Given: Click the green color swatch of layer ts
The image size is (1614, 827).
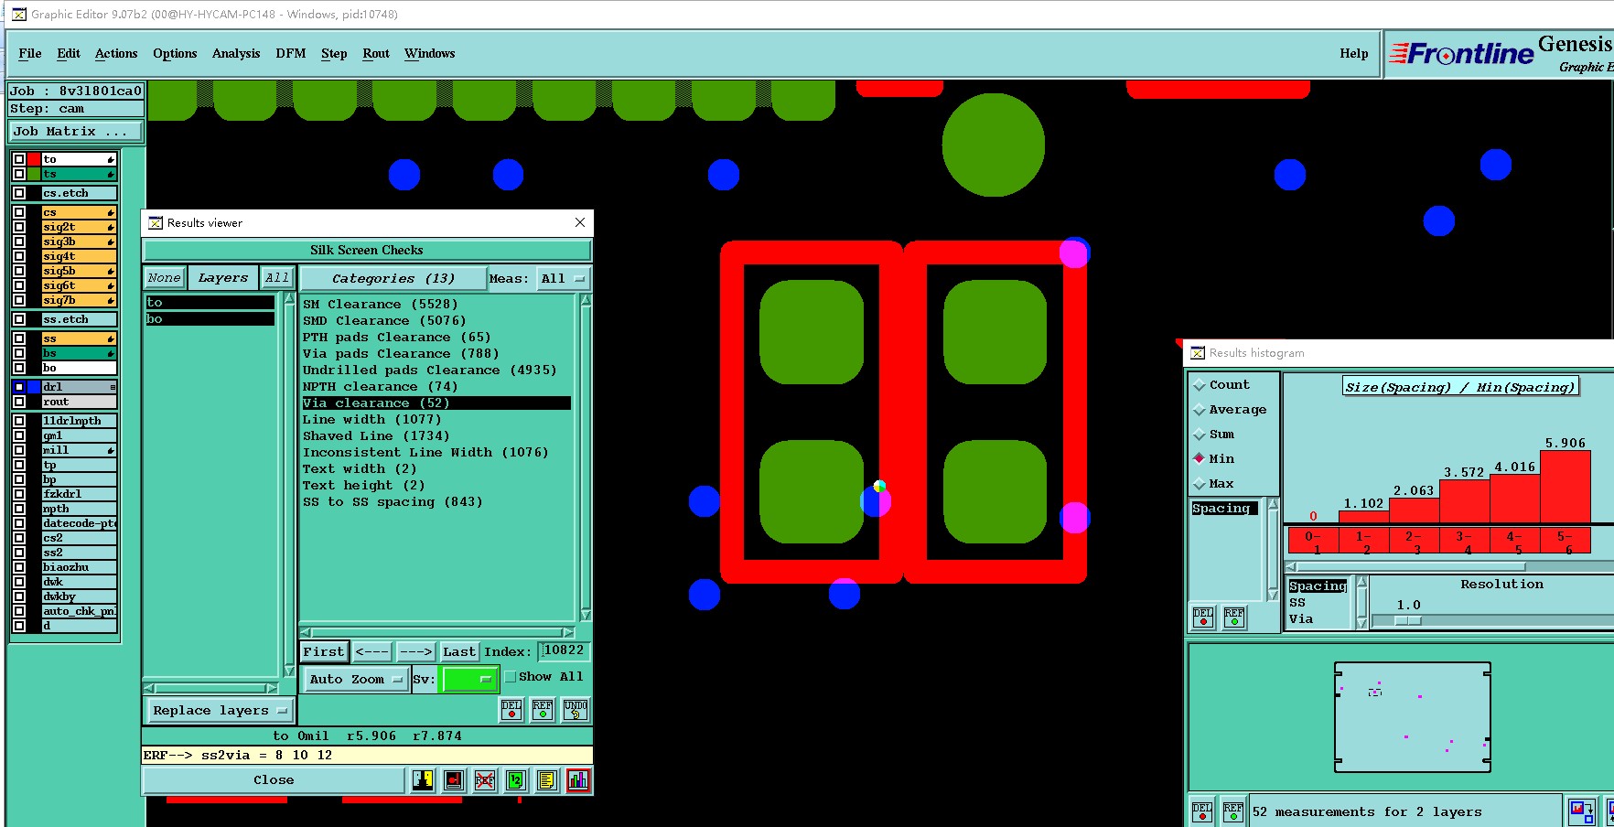Looking at the screenshot, I should tap(34, 174).
